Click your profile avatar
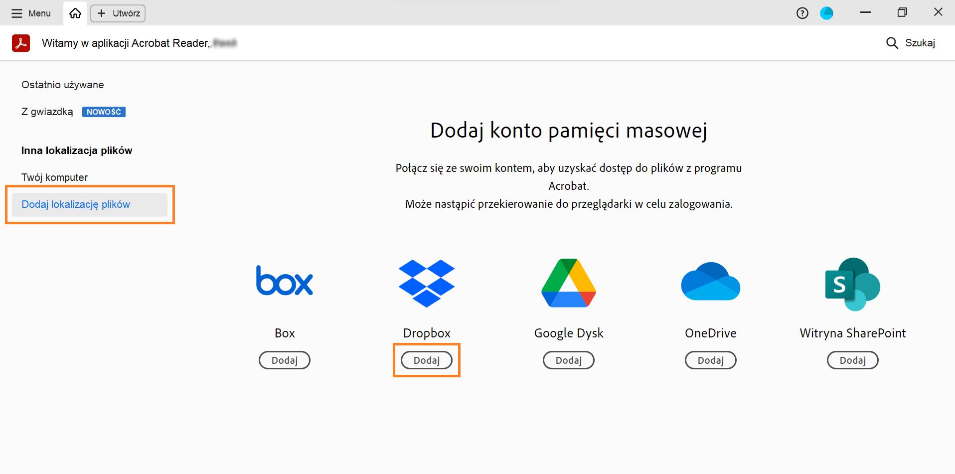This screenshot has height=474, width=955. pyautogui.click(x=827, y=13)
